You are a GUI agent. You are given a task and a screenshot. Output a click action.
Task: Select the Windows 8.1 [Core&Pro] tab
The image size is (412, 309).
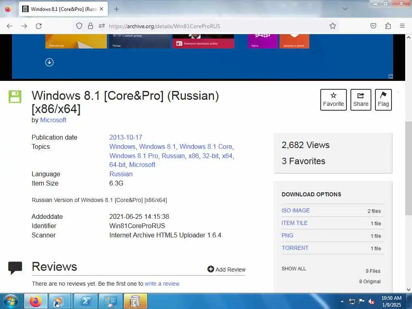[63, 9]
